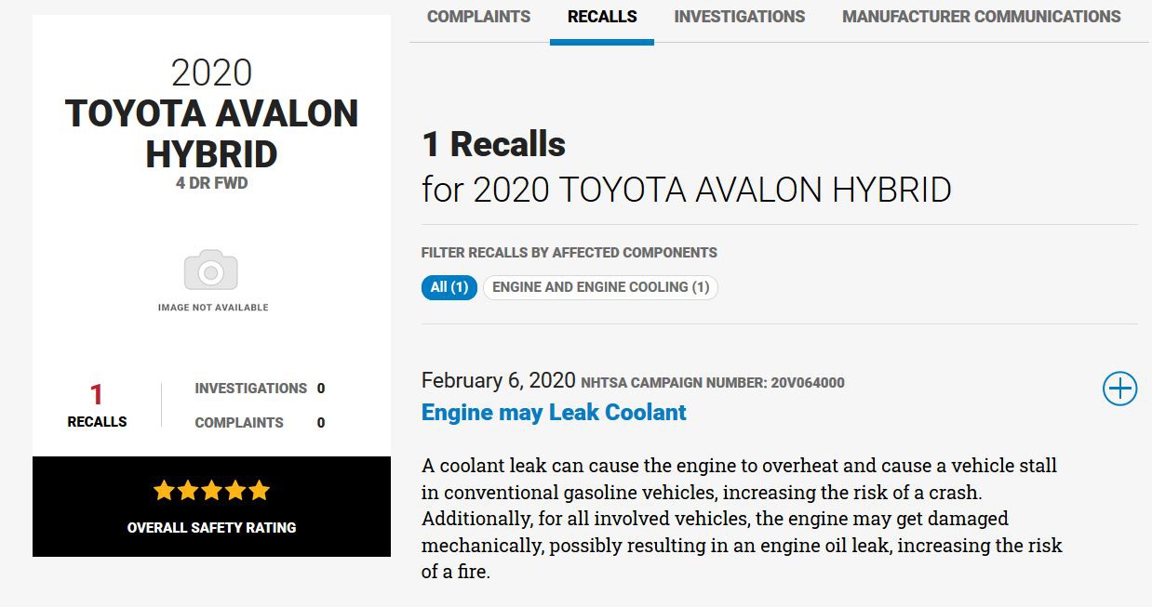Open Manufacturer Communications tab

[x=981, y=17]
